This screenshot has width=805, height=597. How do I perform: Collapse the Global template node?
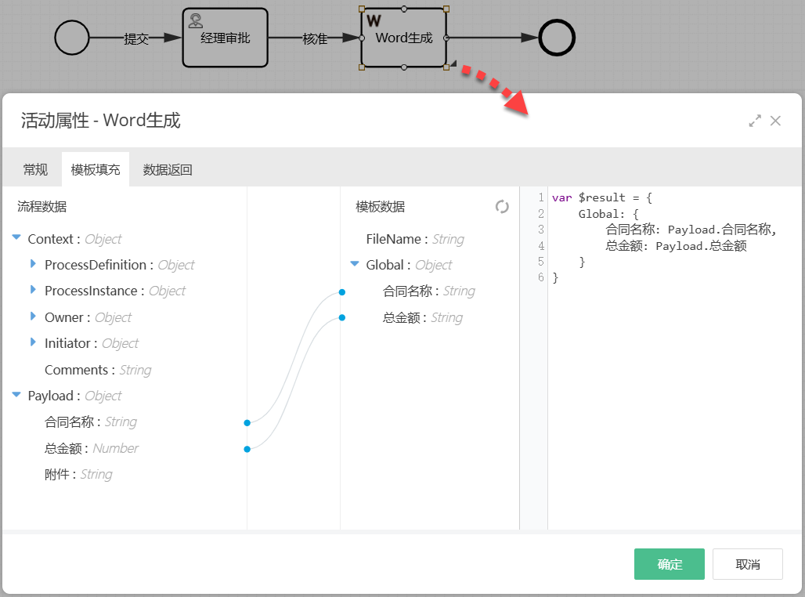pyautogui.click(x=355, y=265)
